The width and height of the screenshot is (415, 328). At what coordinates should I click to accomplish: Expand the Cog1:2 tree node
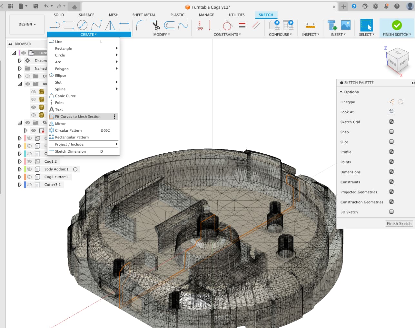coord(20,161)
